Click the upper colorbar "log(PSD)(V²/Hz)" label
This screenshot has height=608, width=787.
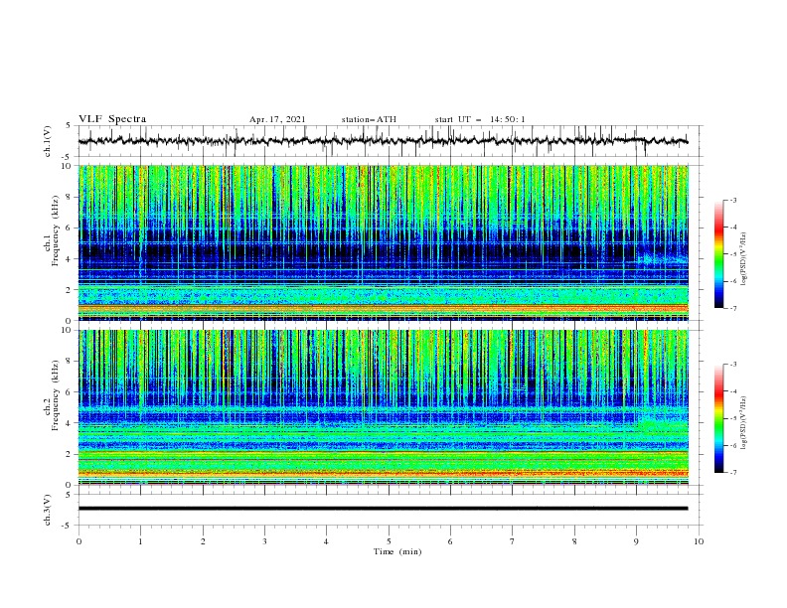tap(745, 259)
